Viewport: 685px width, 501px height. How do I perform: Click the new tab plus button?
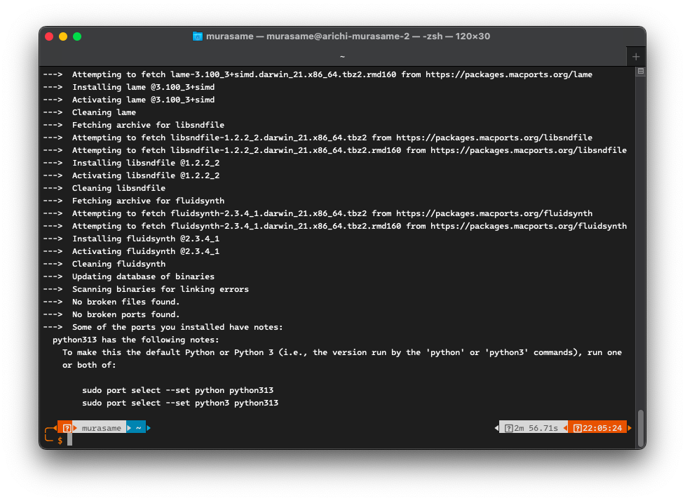click(x=636, y=56)
